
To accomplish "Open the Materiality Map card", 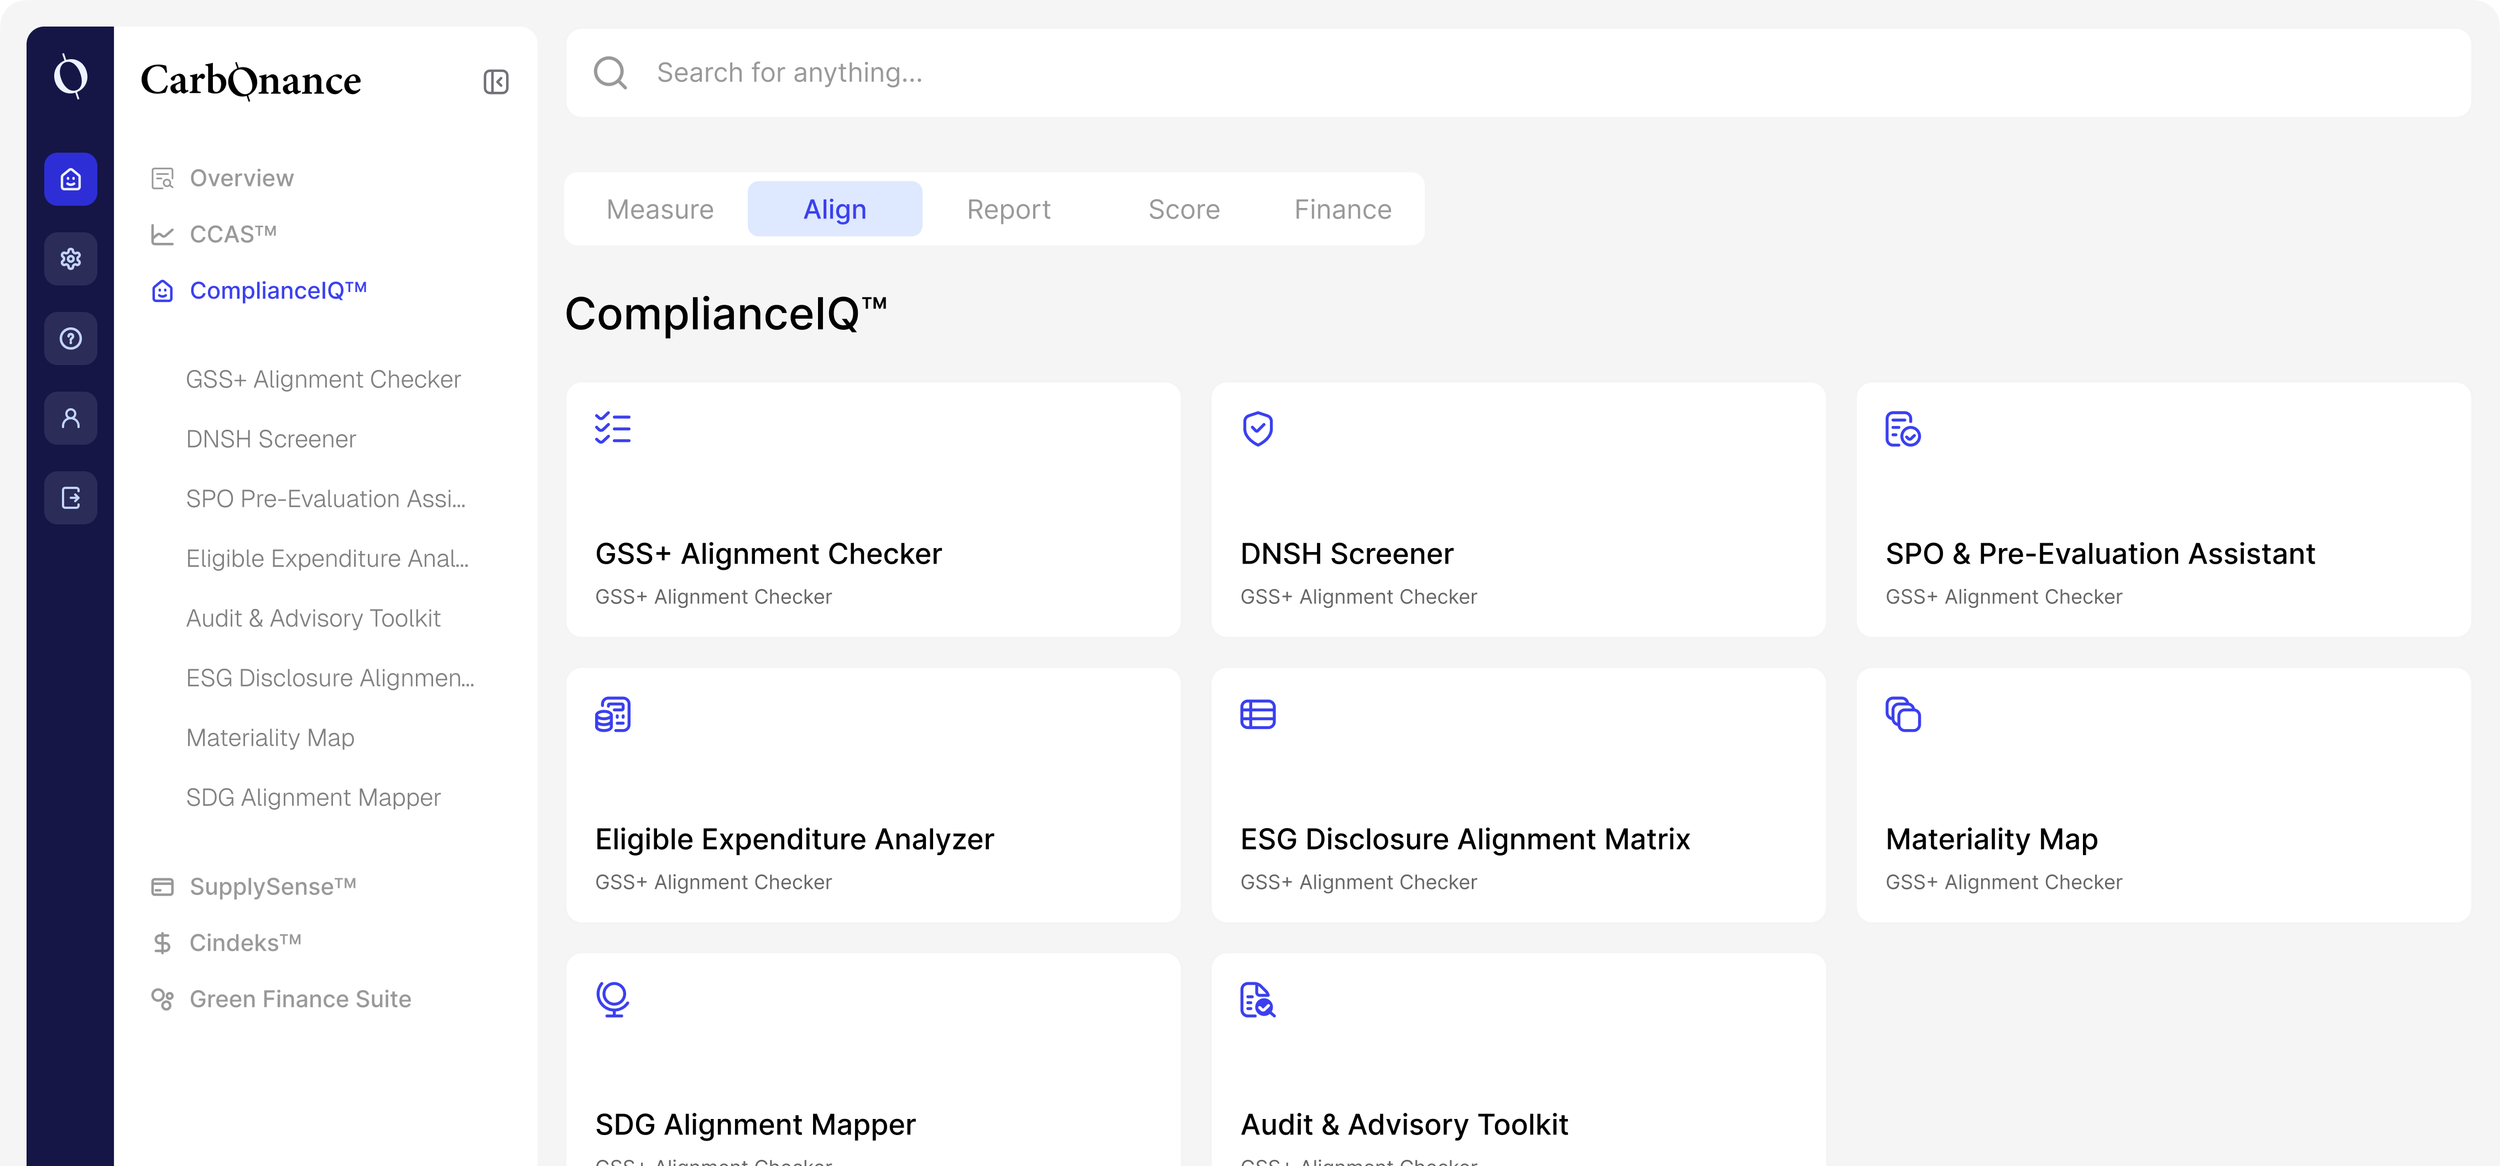I will [2163, 794].
